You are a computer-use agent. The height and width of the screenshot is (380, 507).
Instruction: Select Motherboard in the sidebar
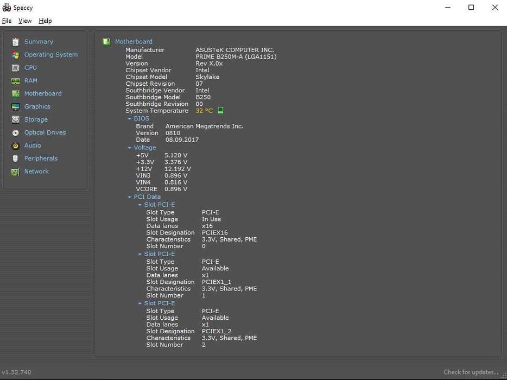[43, 93]
